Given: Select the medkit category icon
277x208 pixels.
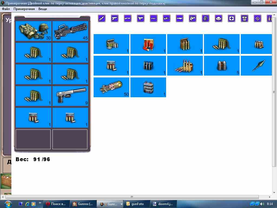Looking at the screenshot, I should pos(232,18).
